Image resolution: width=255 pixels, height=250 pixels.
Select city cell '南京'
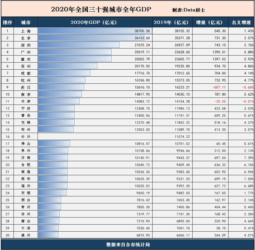tap(26, 95)
